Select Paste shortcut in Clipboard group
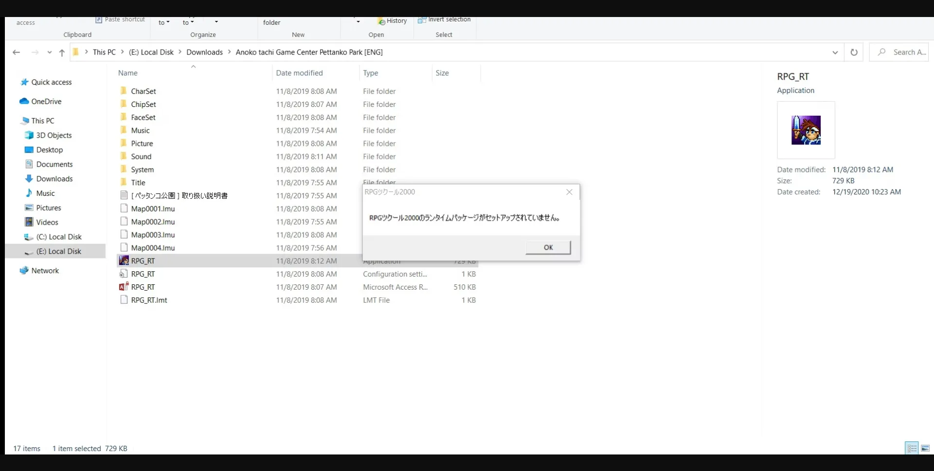The height and width of the screenshot is (471, 934). click(x=120, y=19)
